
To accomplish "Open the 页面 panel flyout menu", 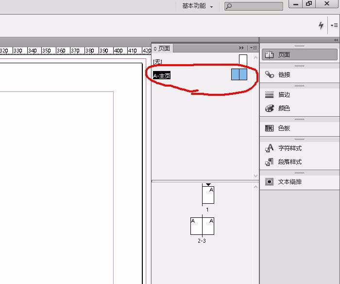I will [x=254, y=48].
